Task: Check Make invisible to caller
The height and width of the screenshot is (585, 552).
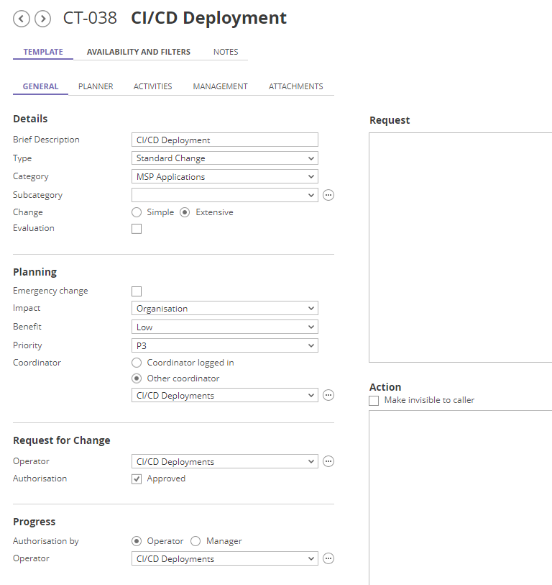Action: point(374,401)
